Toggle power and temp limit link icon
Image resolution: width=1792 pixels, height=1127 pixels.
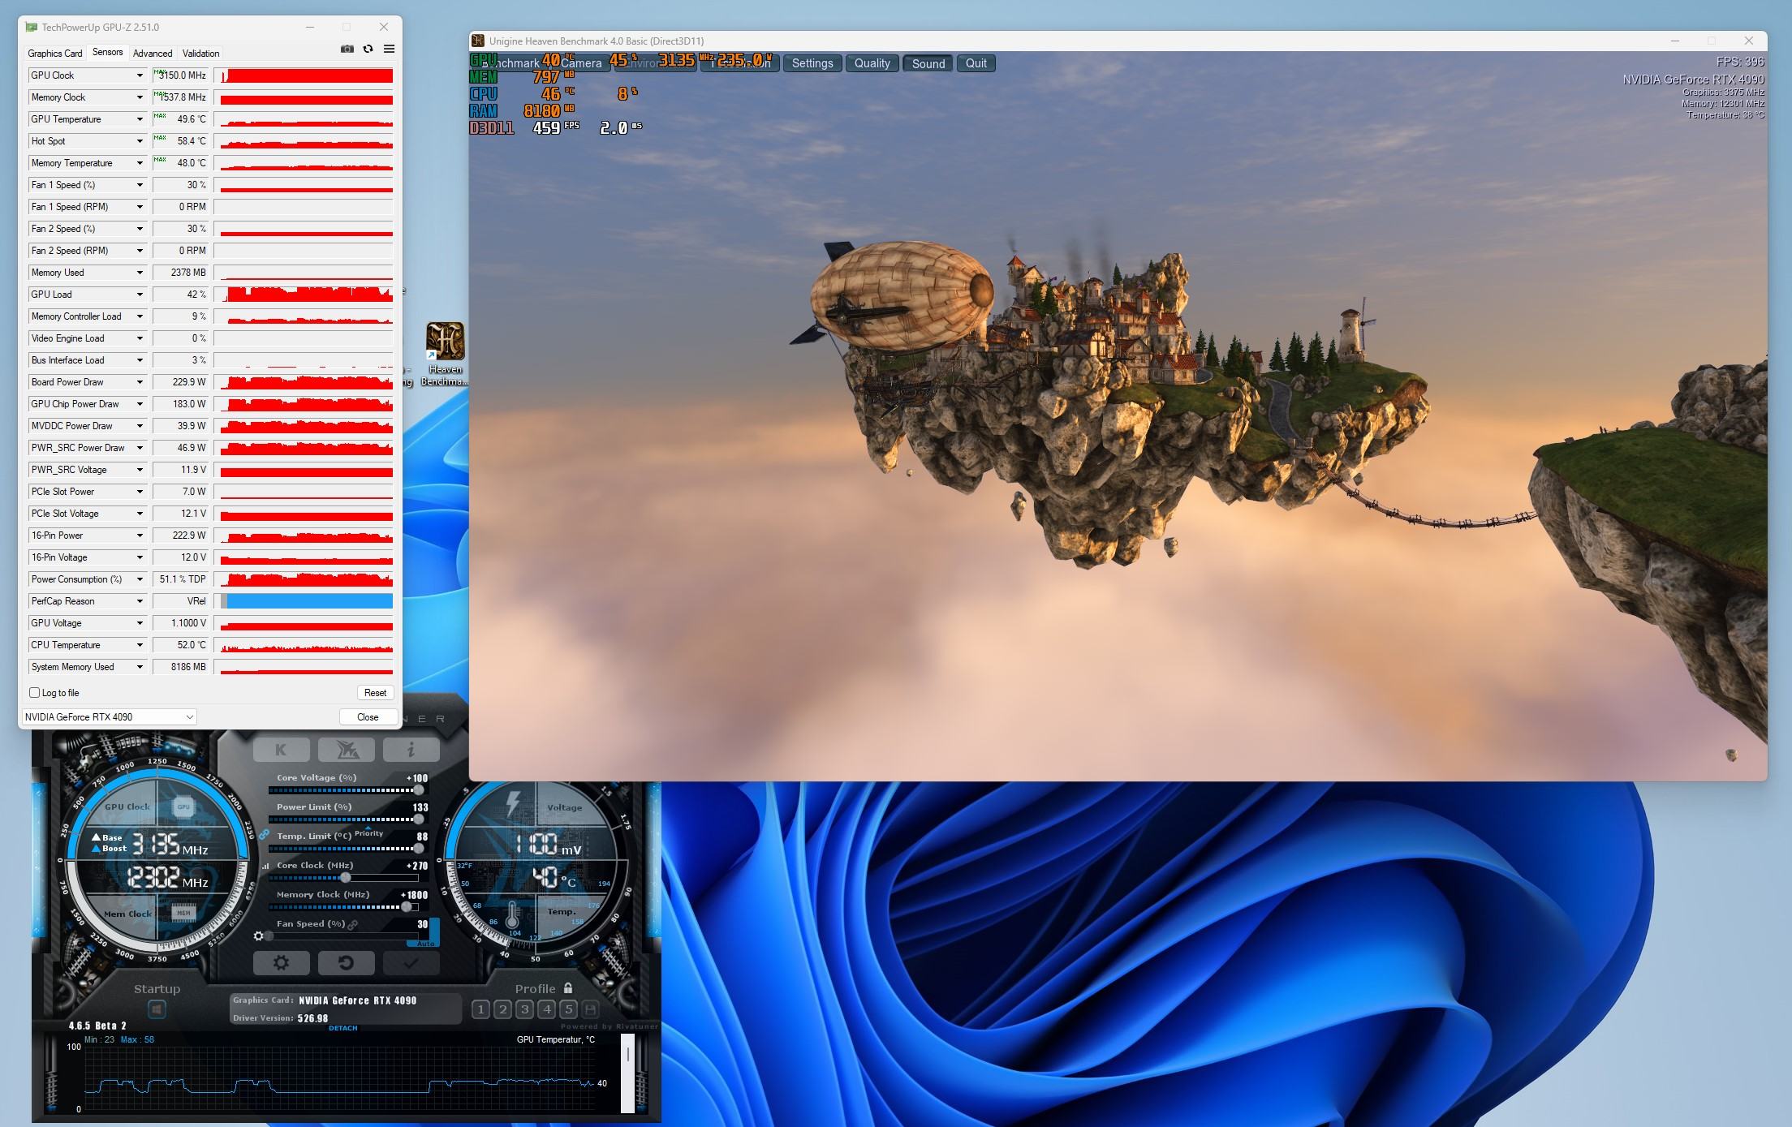coord(264,835)
